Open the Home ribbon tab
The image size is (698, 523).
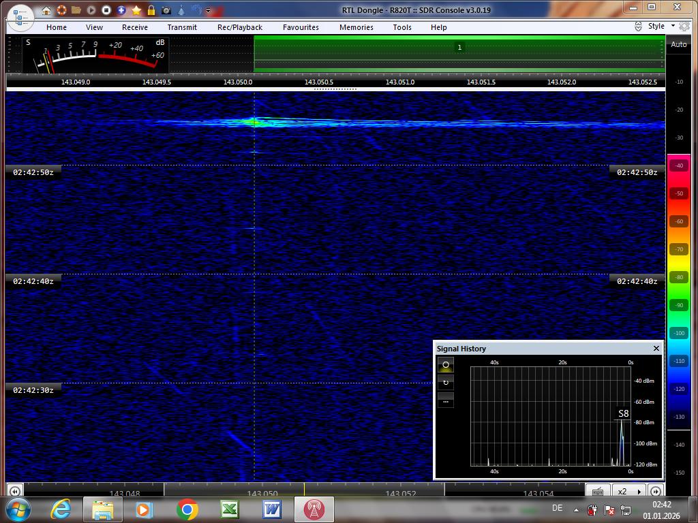click(57, 27)
